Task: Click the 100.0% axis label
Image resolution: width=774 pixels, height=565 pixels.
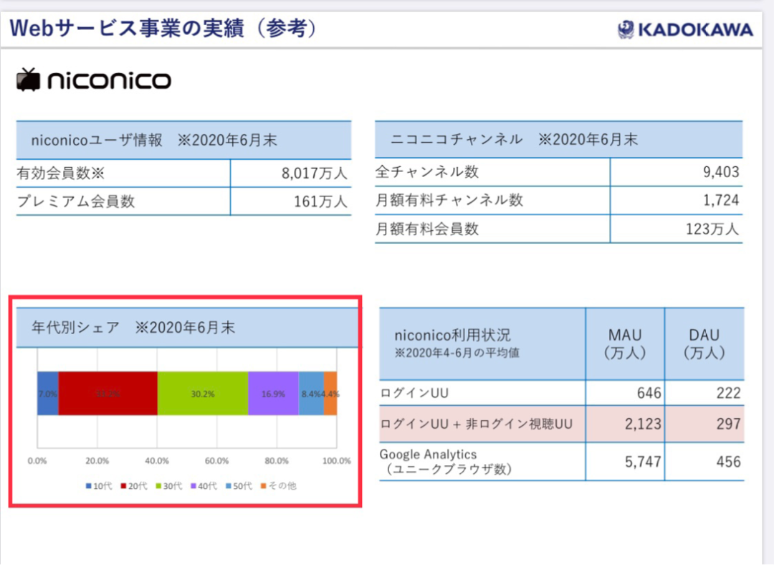Action: 337,461
